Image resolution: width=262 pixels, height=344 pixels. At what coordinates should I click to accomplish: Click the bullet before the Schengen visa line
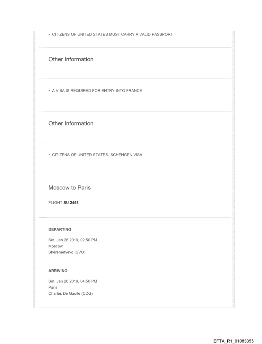[49, 155]
